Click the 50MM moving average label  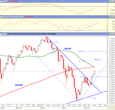[x=68, y=49]
